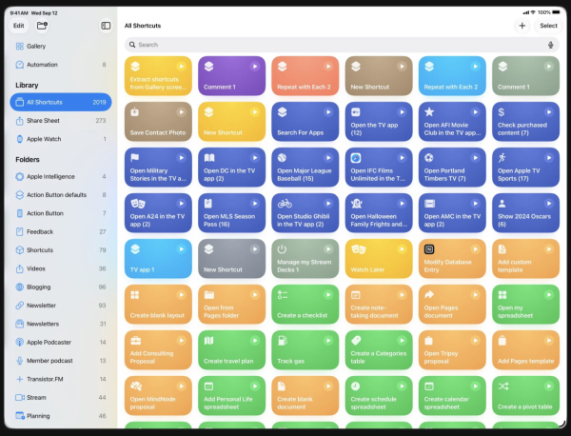
Task: Open the Member podcast folder
Action: 61,361
